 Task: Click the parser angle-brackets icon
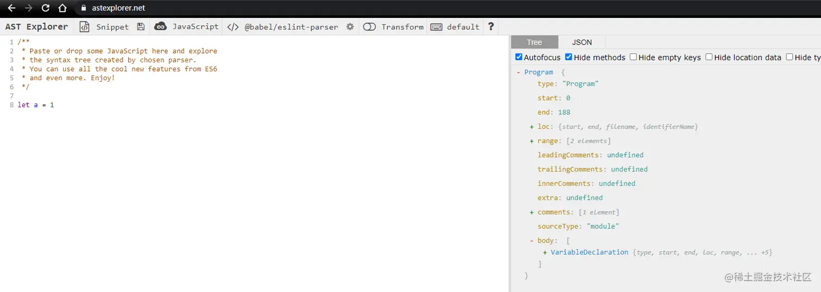pyautogui.click(x=233, y=27)
